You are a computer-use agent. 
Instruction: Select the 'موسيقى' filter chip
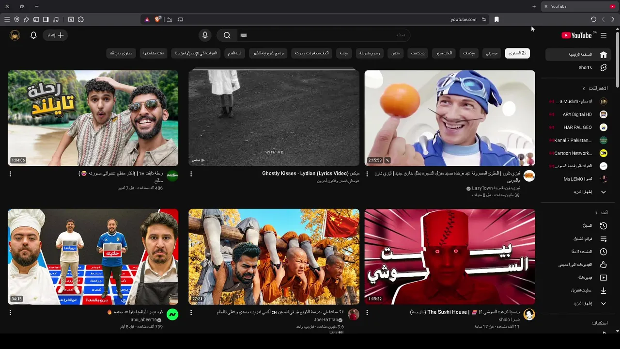492,53
